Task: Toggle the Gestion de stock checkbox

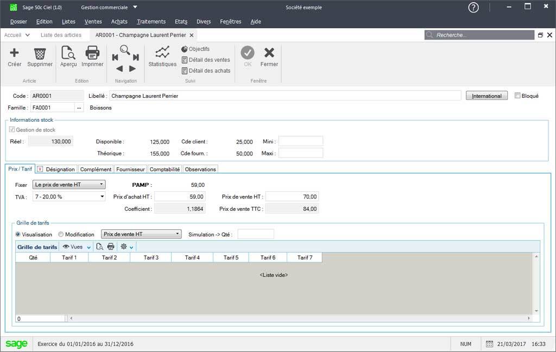Action: click(12, 129)
